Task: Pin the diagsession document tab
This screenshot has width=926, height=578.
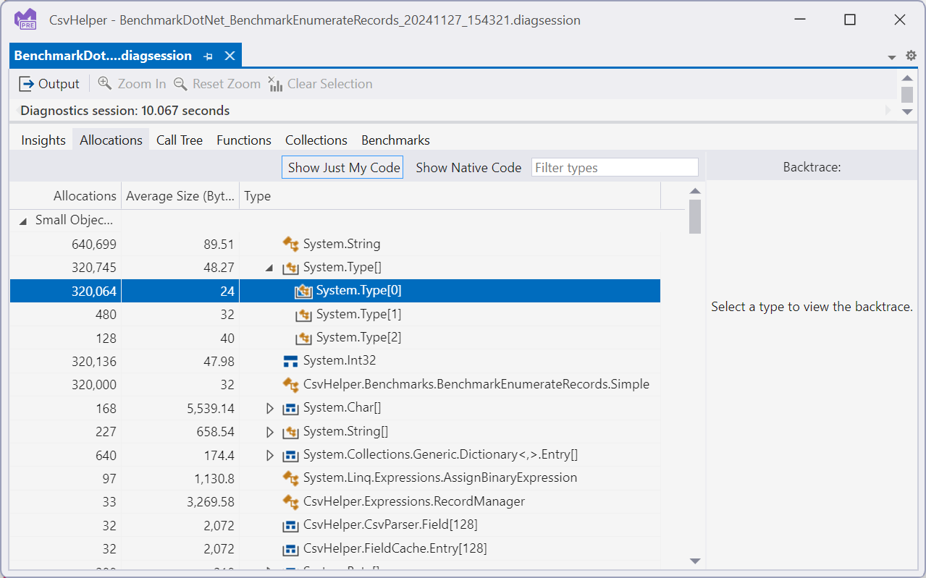Action: click(209, 56)
